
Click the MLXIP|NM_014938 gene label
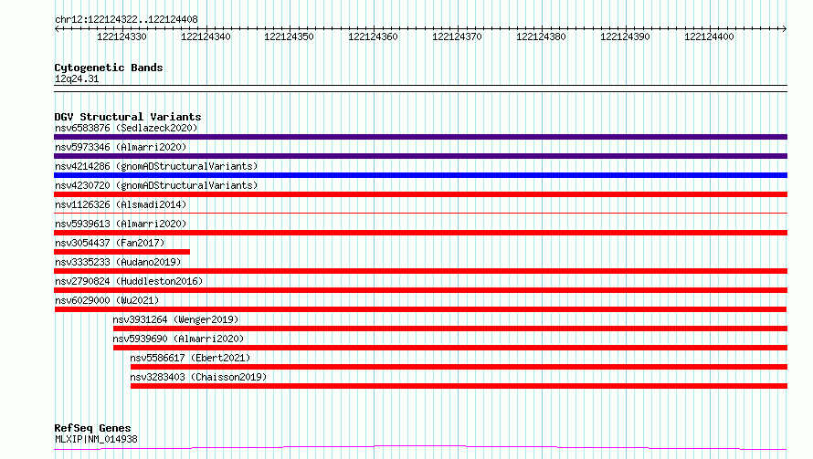click(x=96, y=439)
